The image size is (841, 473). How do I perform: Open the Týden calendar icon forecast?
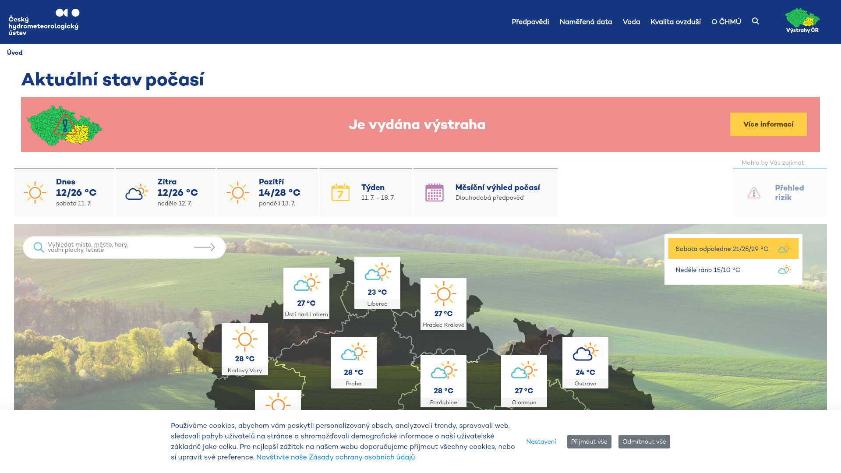pos(340,192)
